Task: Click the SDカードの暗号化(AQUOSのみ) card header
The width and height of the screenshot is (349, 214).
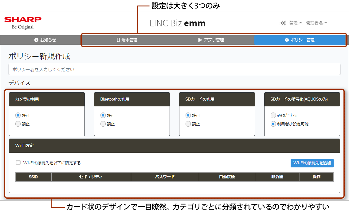Action: pos(302,99)
